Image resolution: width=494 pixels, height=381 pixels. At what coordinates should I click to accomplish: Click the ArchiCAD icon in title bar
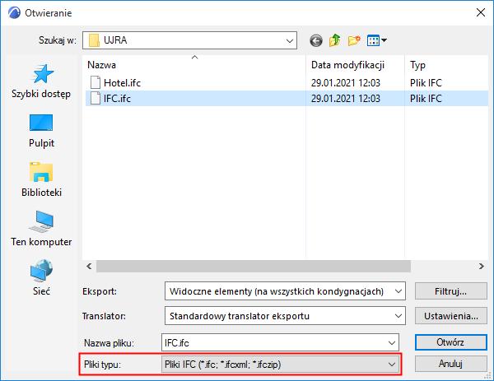click(x=14, y=13)
